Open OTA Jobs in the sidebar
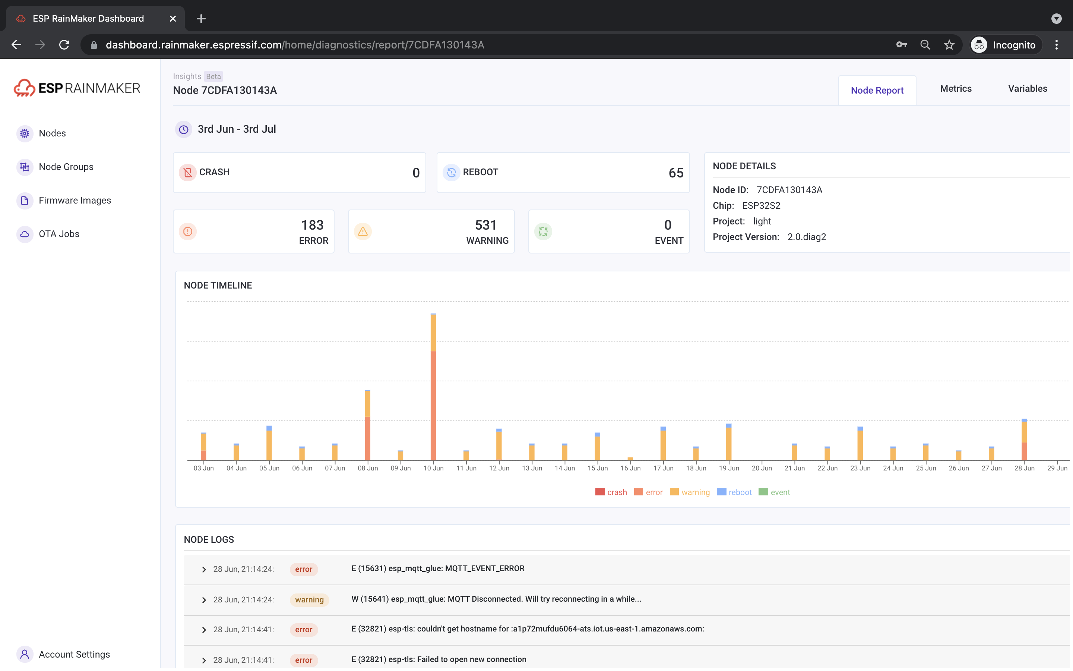The width and height of the screenshot is (1073, 671). click(x=59, y=234)
